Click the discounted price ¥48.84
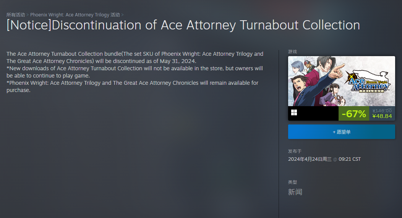The height and width of the screenshot is (218, 402). 382,116
